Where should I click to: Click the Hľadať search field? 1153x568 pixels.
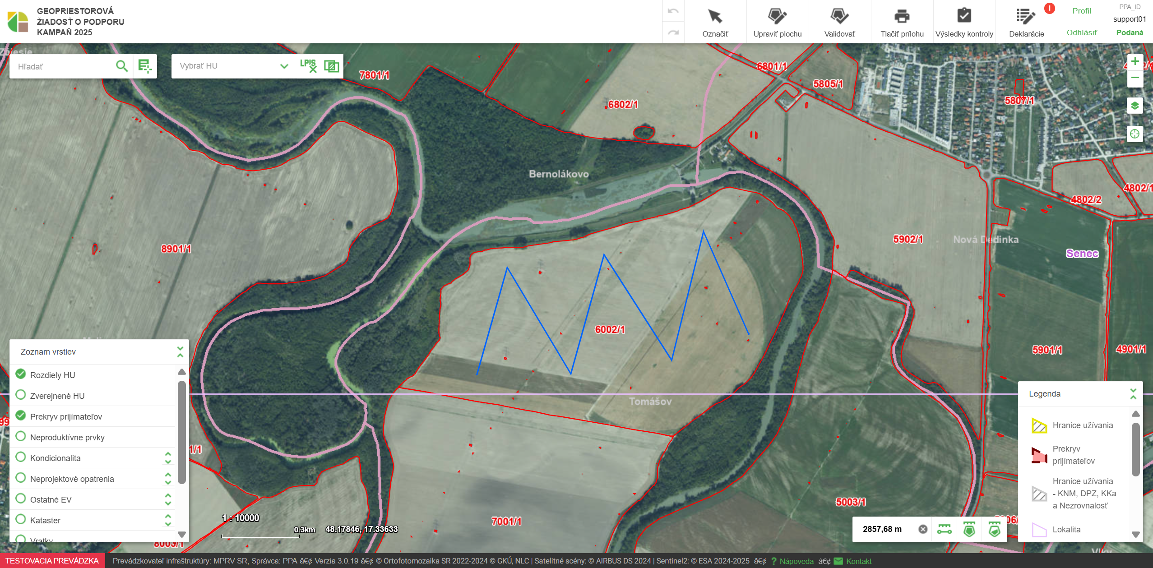(63, 66)
